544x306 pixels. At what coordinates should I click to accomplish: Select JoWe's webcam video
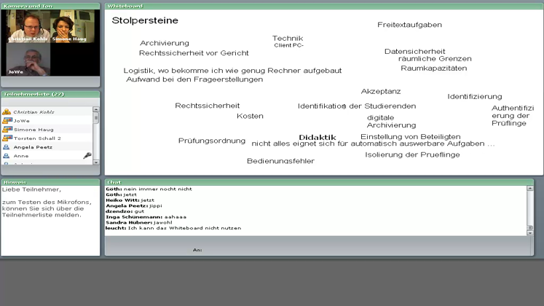click(28, 59)
